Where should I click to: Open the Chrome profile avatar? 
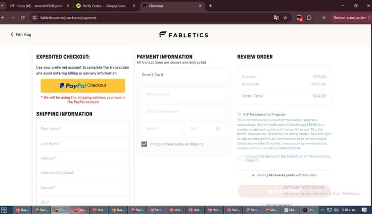click(x=324, y=18)
